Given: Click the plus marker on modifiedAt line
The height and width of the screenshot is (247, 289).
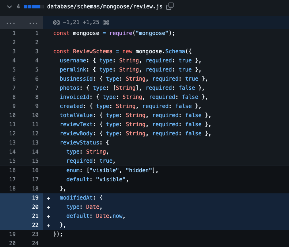Looking at the screenshot, I should point(49,198).
